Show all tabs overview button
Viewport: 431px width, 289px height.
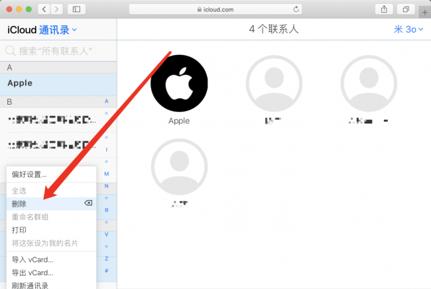coord(406,9)
